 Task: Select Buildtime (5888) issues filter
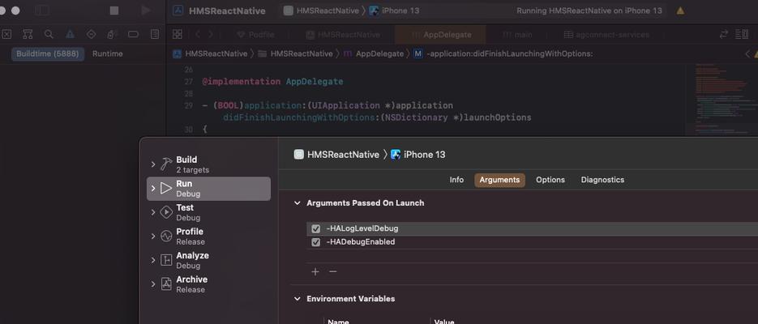(x=47, y=53)
